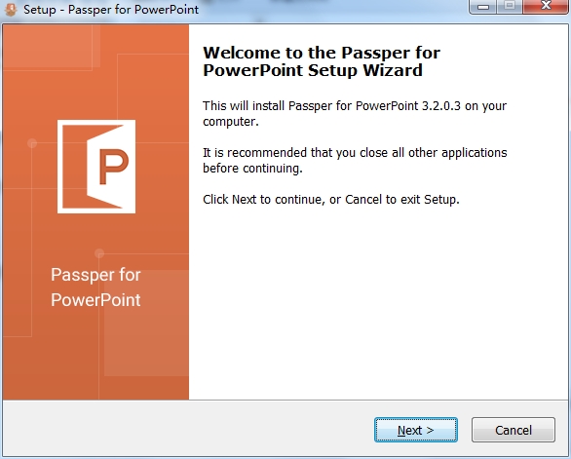Click the text 'It is recommended that you close all other applications'
The image size is (571, 459).
[355, 152]
